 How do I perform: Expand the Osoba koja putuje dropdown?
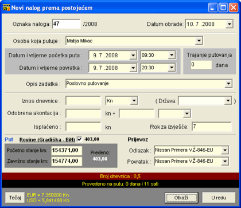pos(199,41)
